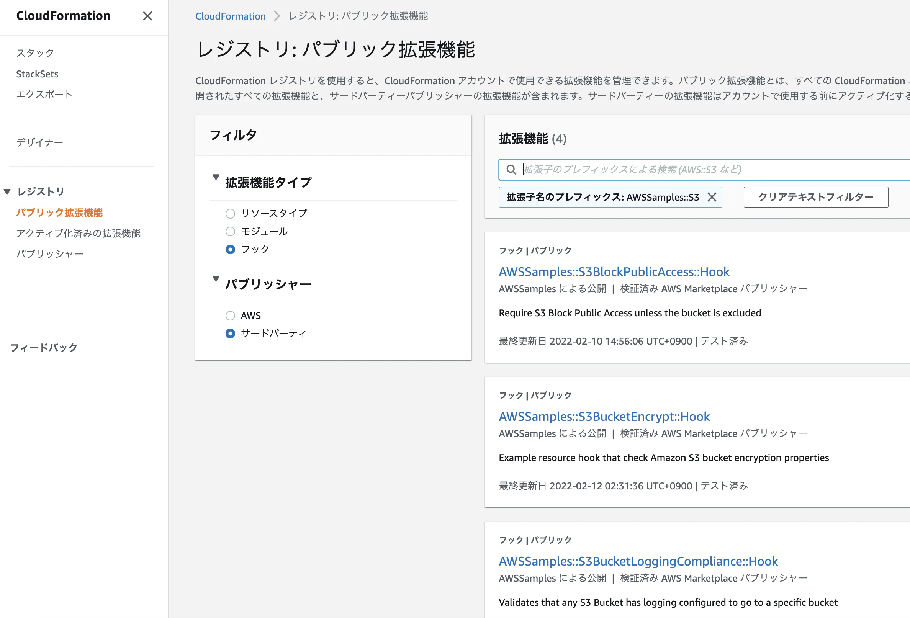The height and width of the screenshot is (618, 910).
Task: Collapse the レジストリ section in sidebar
Action: (7, 191)
